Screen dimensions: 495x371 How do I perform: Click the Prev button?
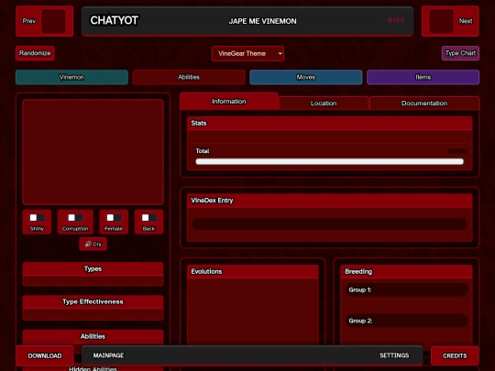[x=45, y=21]
